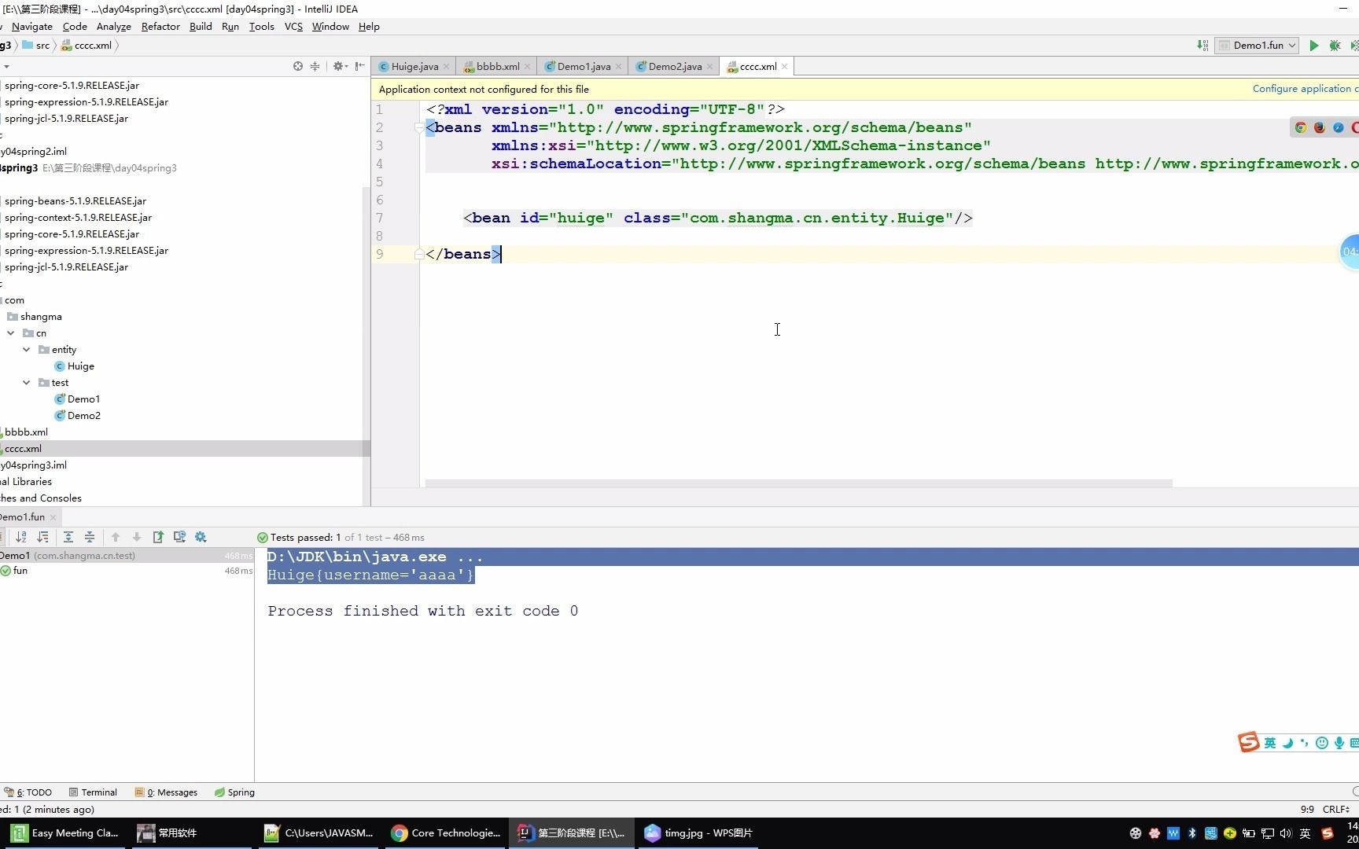1359x849 pixels.
Task: Open the Terminal tool window
Action: [93, 792]
